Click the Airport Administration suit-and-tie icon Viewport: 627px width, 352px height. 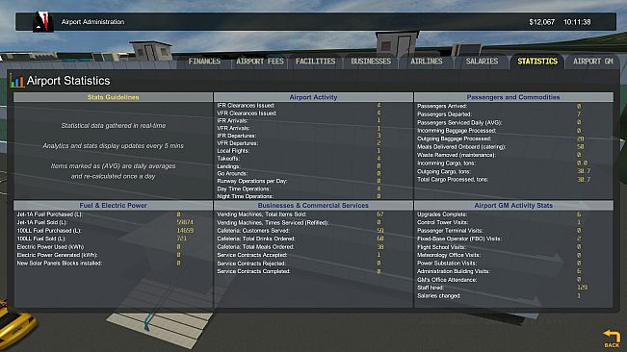coord(42,21)
